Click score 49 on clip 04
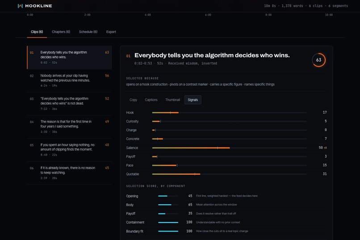 pyautogui.click(x=107, y=122)
